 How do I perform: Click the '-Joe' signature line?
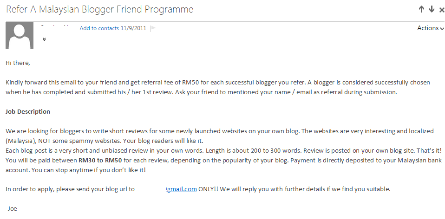(x=11, y=209)
